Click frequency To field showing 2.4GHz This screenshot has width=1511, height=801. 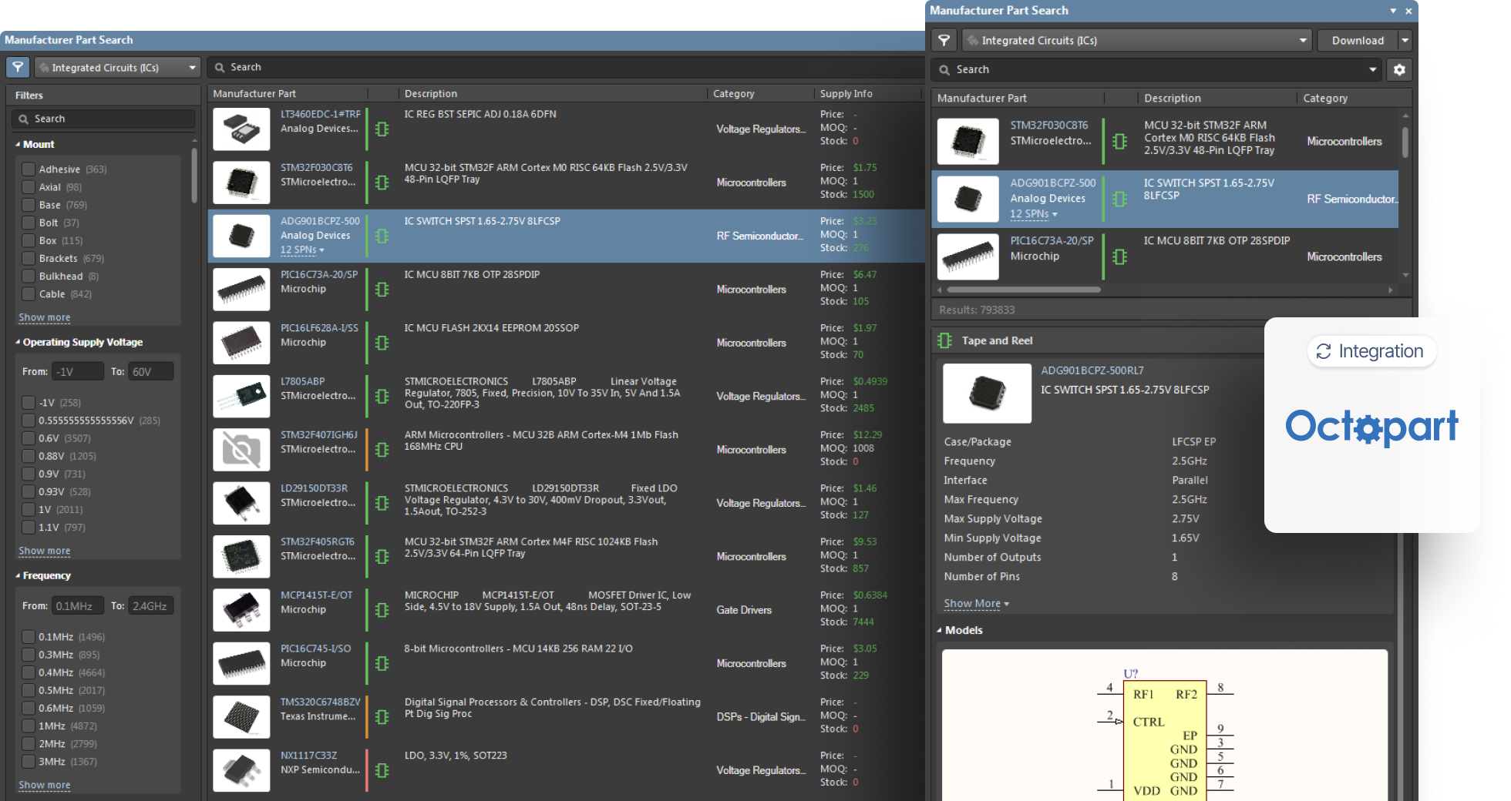click(151, 606)
